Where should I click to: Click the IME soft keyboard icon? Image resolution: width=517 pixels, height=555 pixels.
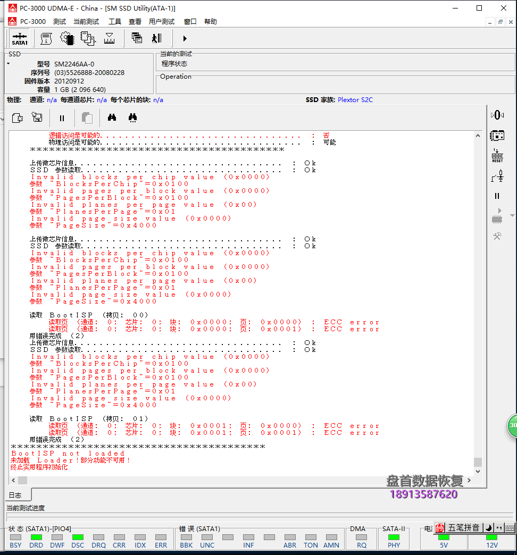[x=510, y=528]
